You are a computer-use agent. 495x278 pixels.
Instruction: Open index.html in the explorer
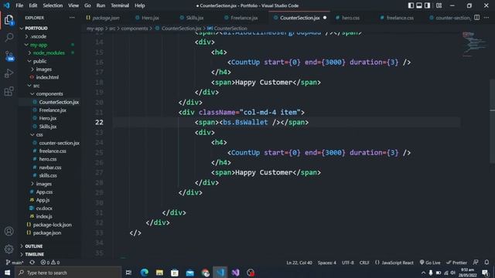(47, 77)
